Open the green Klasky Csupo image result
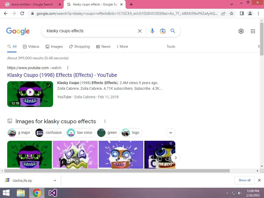 click(29, 155)
